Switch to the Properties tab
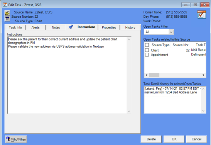The height and width of the screenshot is (145, 211). (x=109, y=27)
